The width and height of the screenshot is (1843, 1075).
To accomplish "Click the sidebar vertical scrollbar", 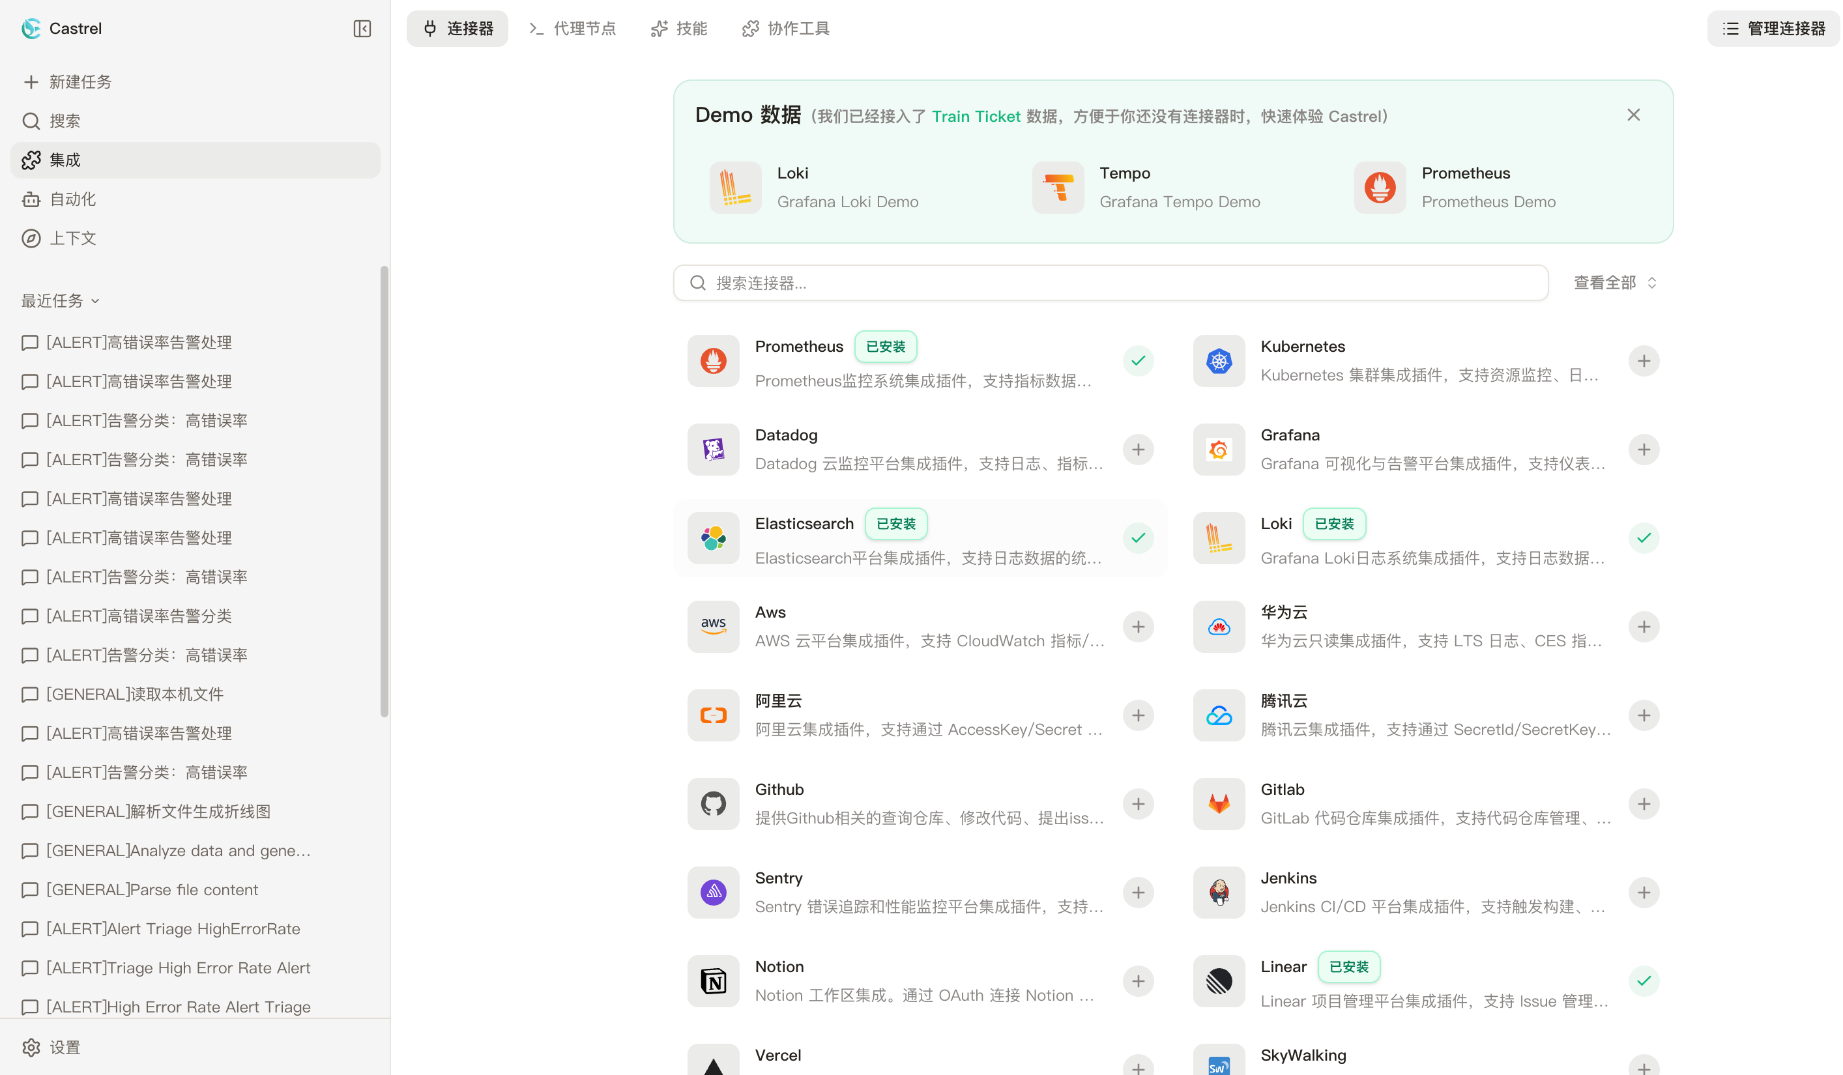I will pos(384,490).
